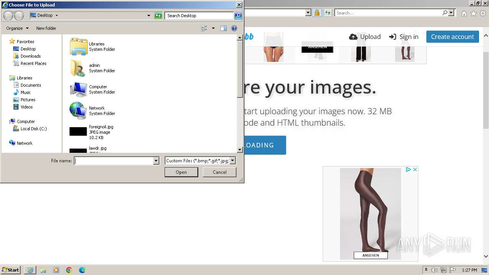Open the File name history dropdown arrow
The width and height of the screenshot is (489, 275).
click(x=156, y=161)
